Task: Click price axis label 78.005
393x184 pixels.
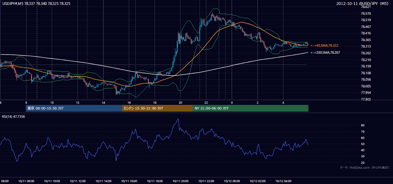Action: 366,86
